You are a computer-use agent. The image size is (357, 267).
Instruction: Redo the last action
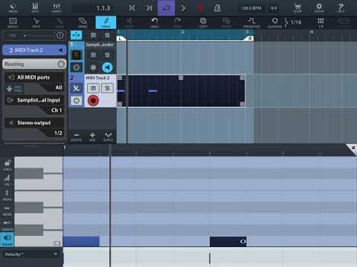coord(178,22)
